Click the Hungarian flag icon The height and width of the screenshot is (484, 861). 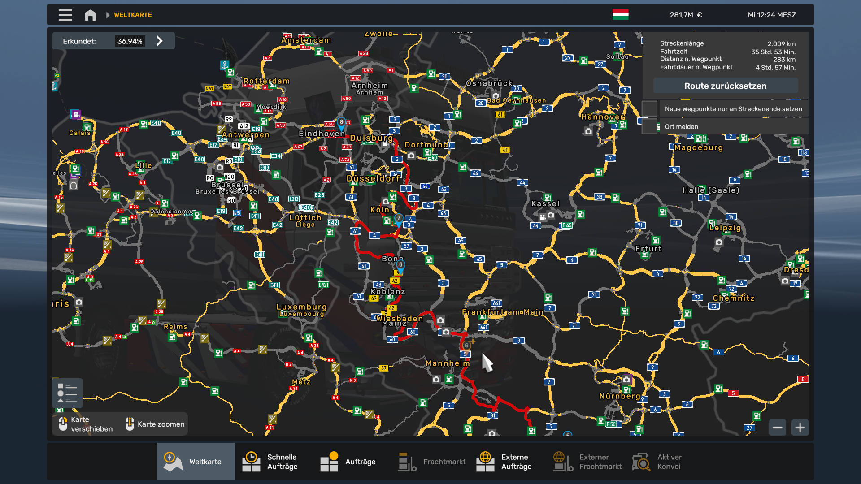(x=620, y=15)
